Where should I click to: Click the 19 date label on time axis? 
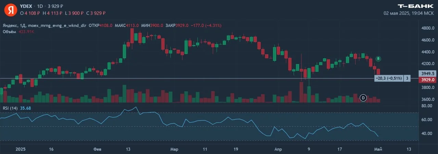pyautogui.click(x=236, y=149)
